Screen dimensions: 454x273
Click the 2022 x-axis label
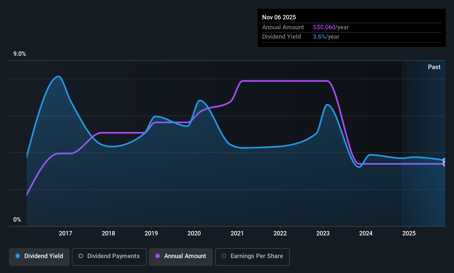click(x=280, y=233)
